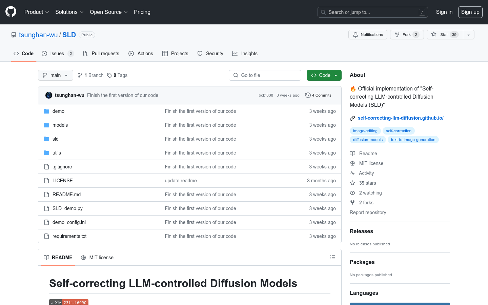This screenshot has height=305, width=488.
Task: Open the Solutions menu
Action: 69,12
